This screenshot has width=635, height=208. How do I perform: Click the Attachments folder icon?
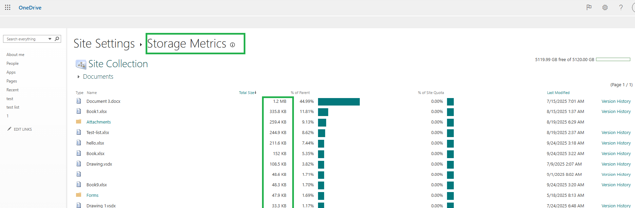click(79, 121)
